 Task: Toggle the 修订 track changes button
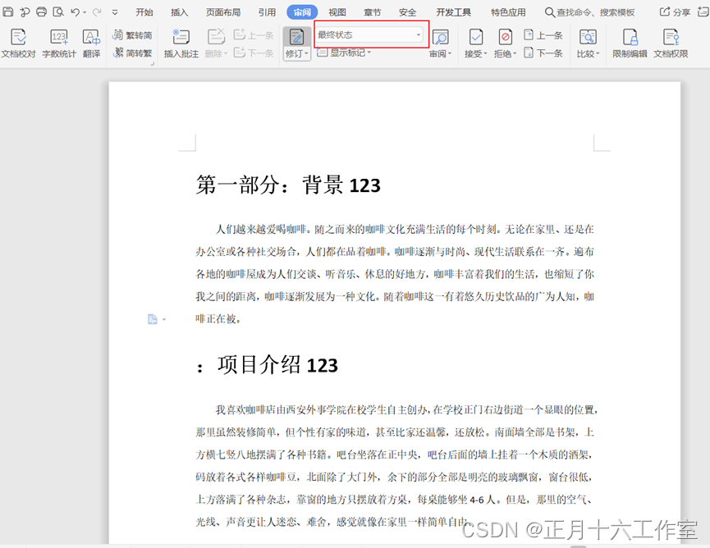click(x=296, y=37)
